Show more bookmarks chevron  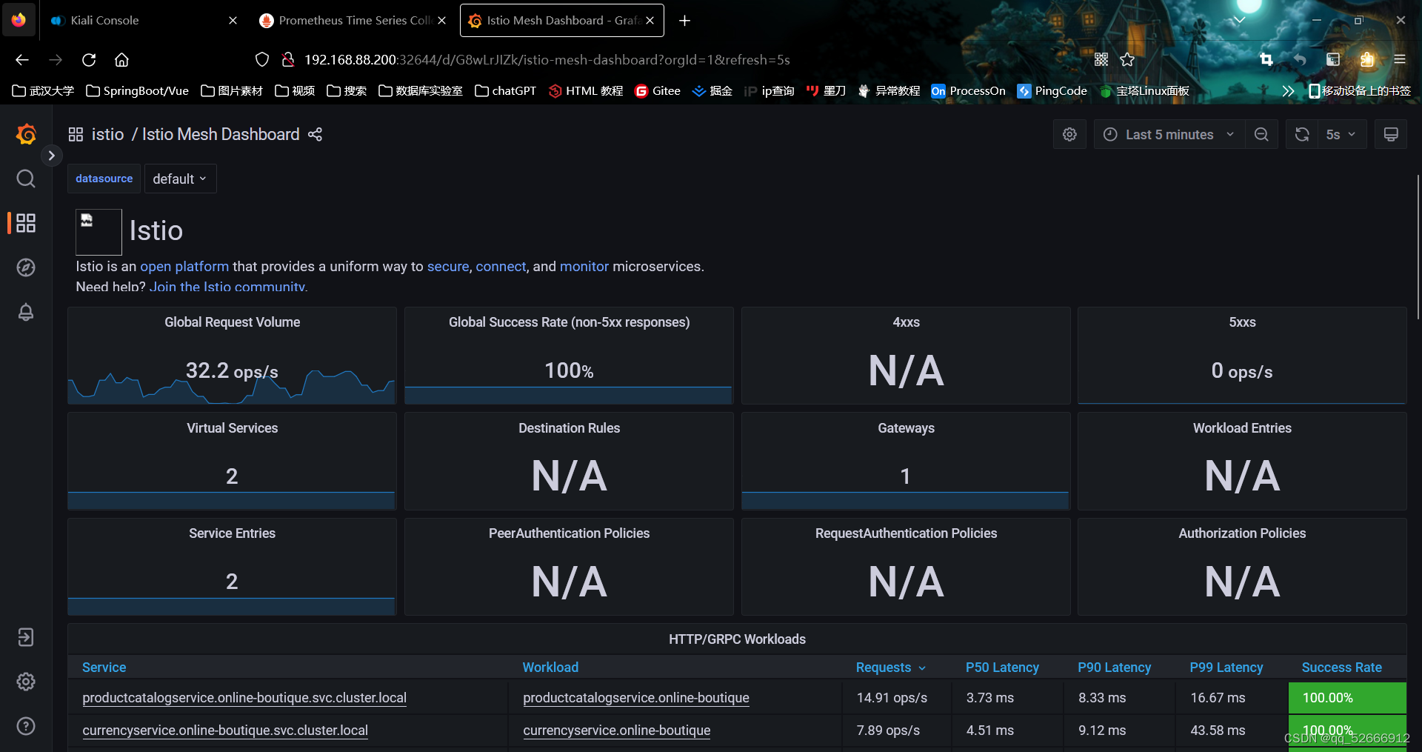point(1287,91)
